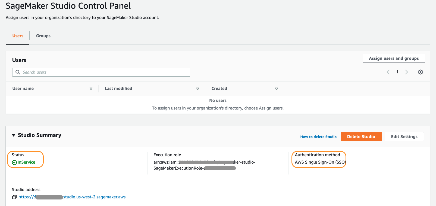This screenshot has width=436, height=206.
Task: Open the How to delete Studio link
Action: (318, 137)
